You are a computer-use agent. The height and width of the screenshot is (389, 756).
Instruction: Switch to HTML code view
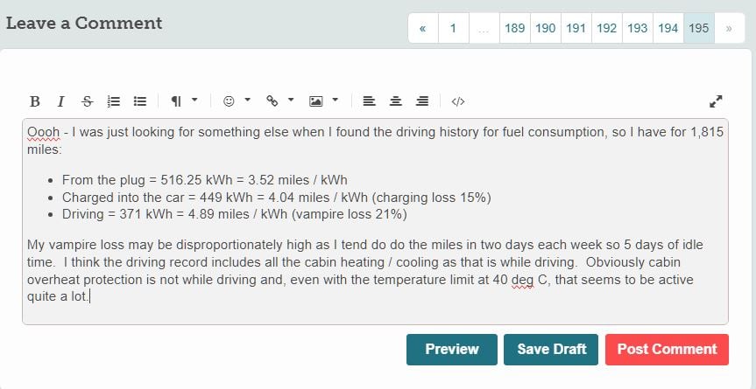point(458,101)
